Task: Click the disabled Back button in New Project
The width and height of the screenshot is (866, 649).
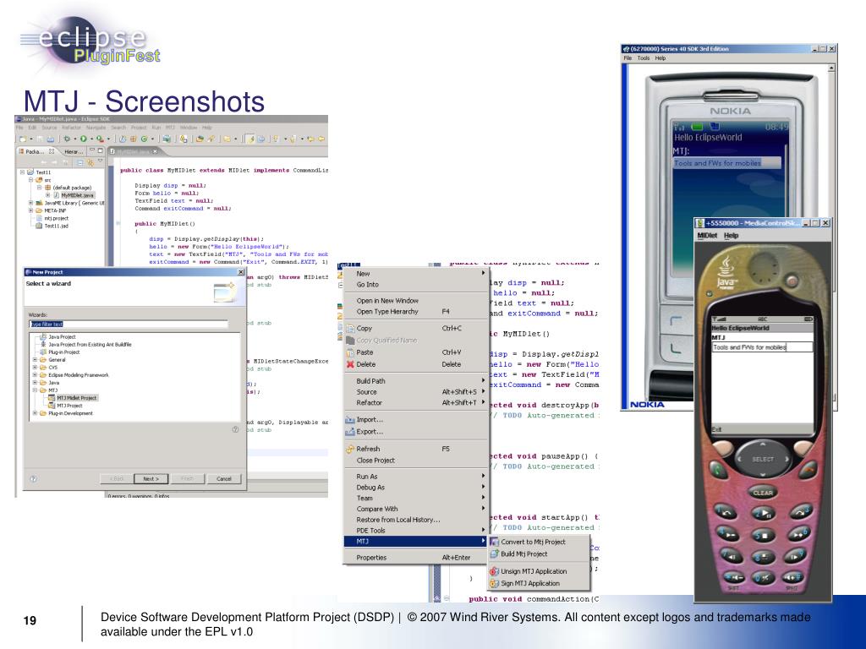Action: tap(117, 479)
